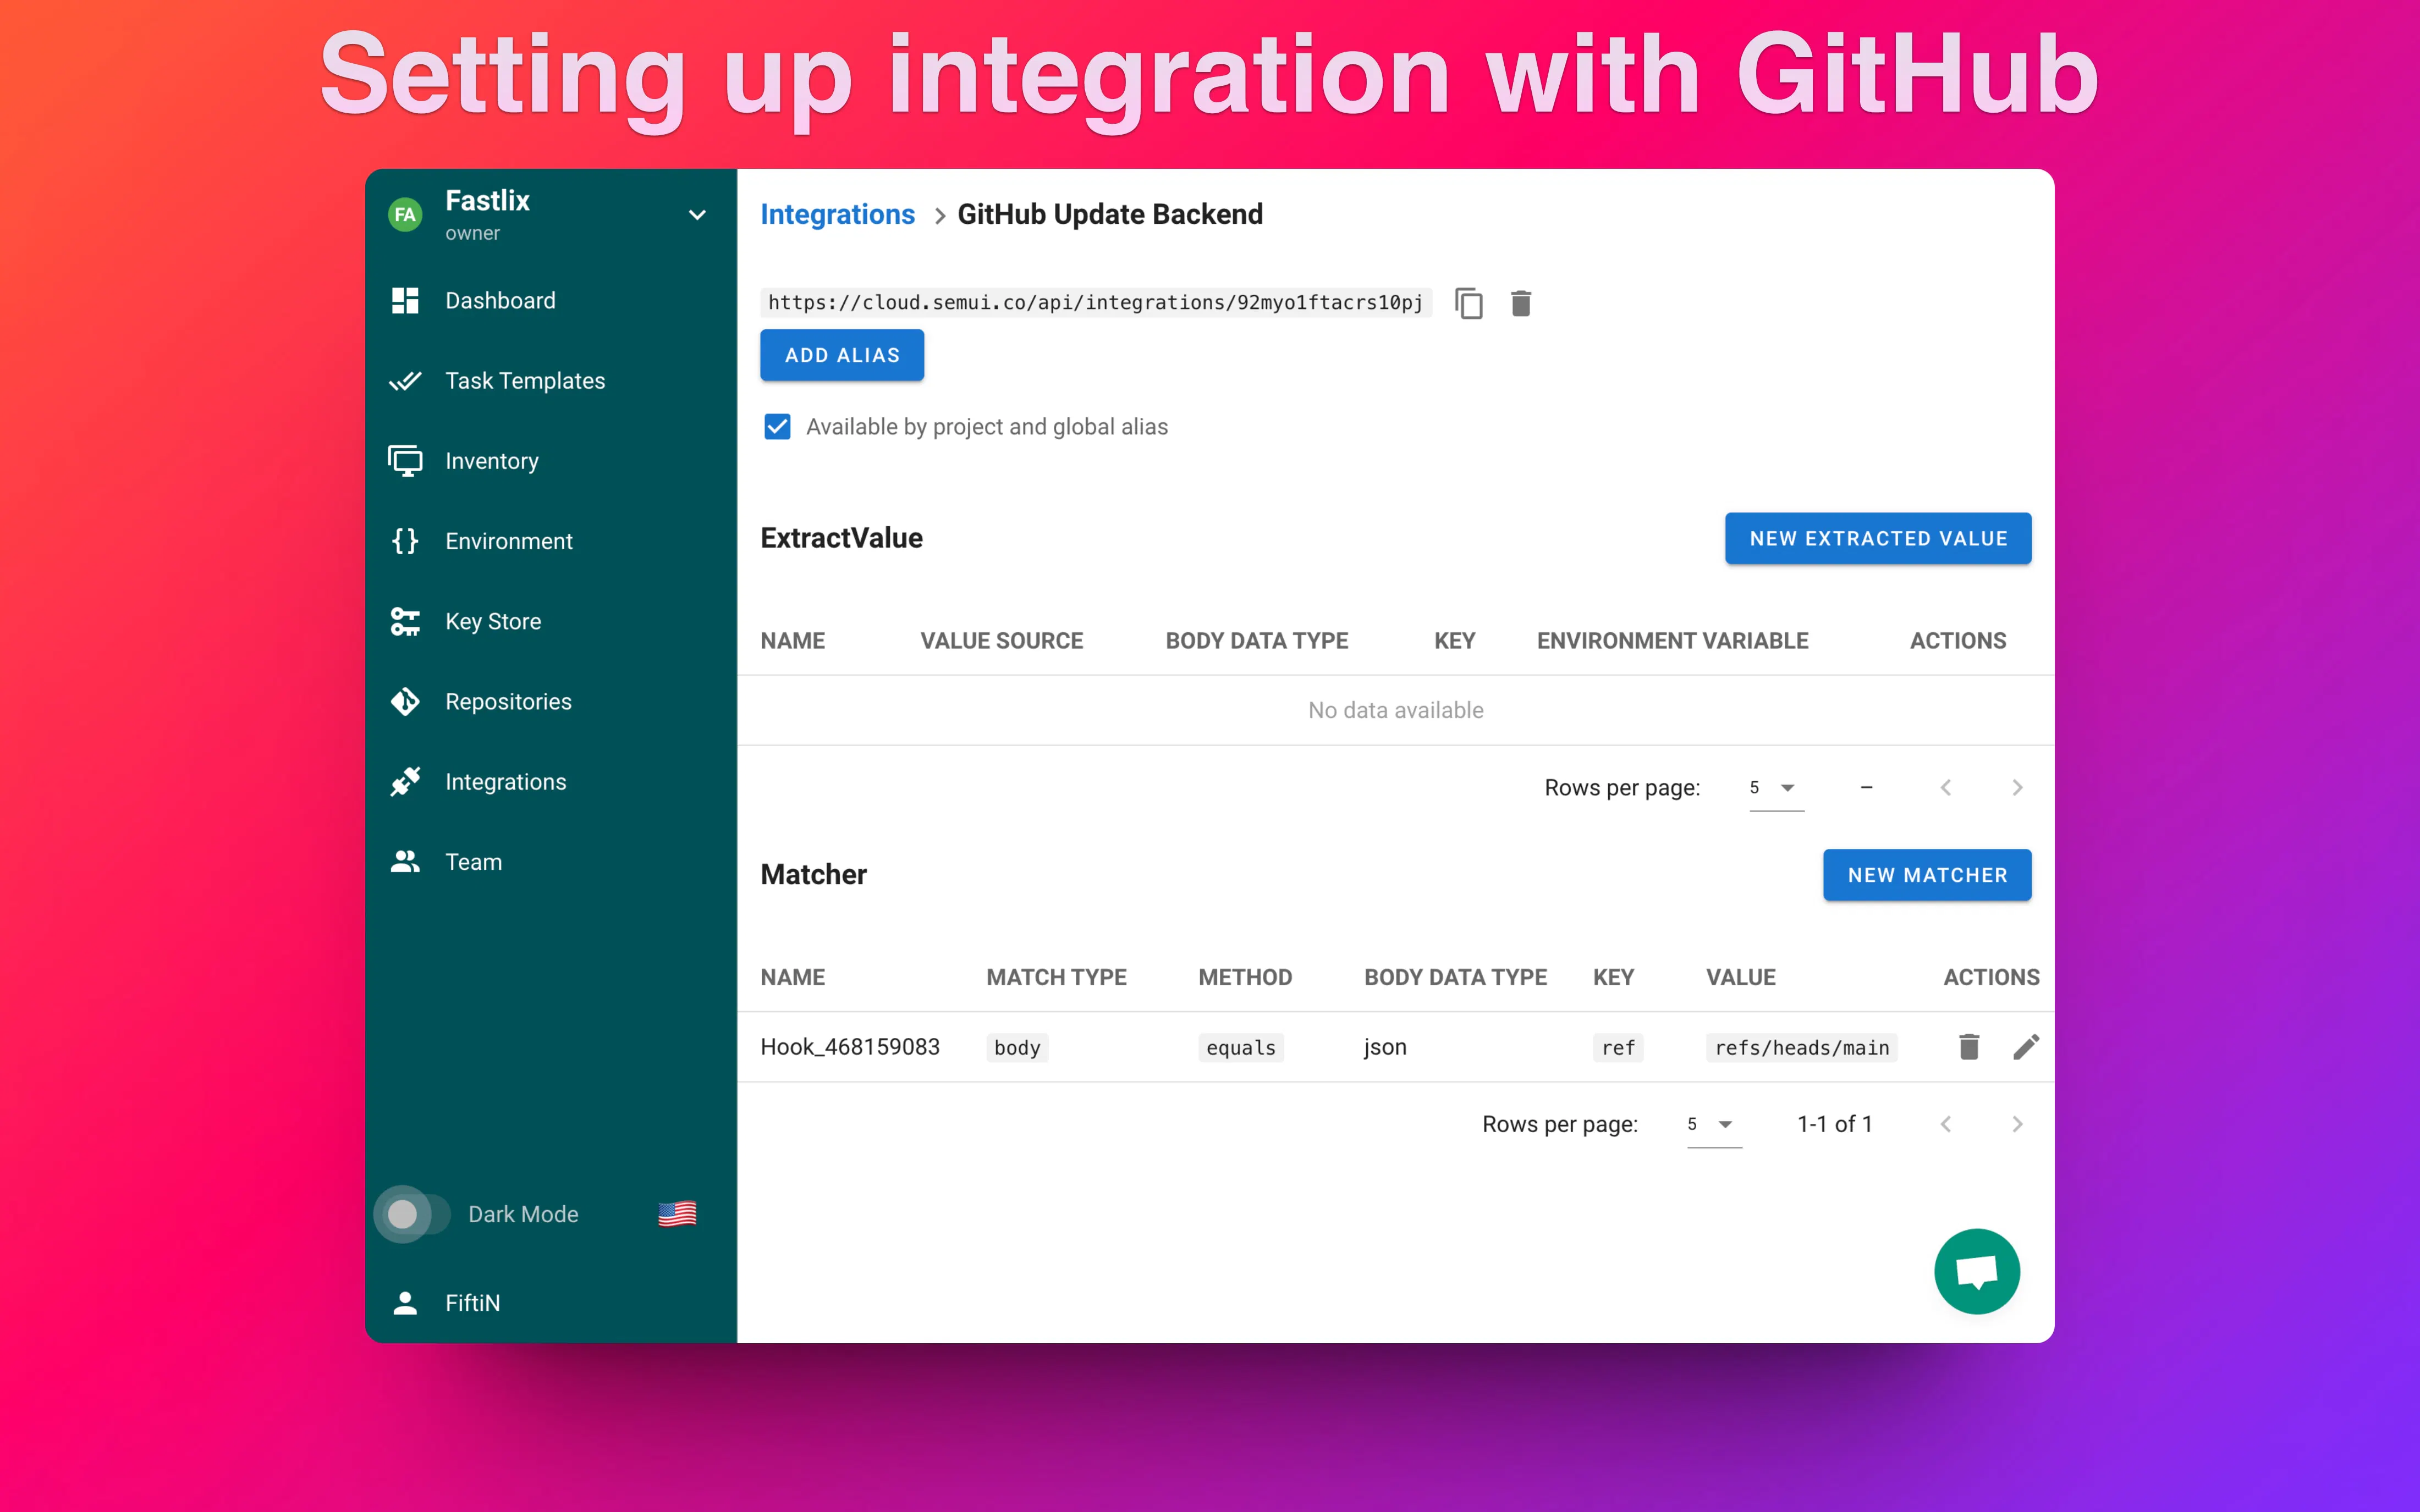Click the US flag language icon

point(677,1213)
